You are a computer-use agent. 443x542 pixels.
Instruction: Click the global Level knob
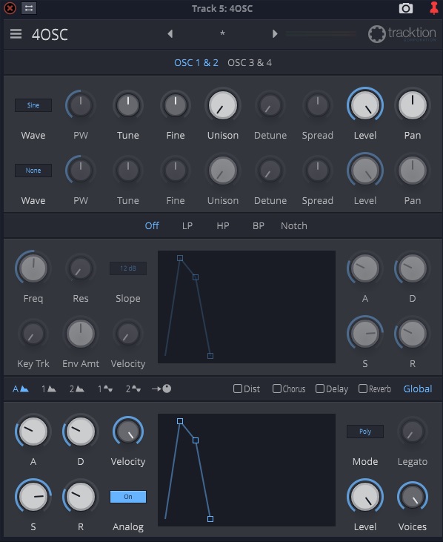pos(365,497)
